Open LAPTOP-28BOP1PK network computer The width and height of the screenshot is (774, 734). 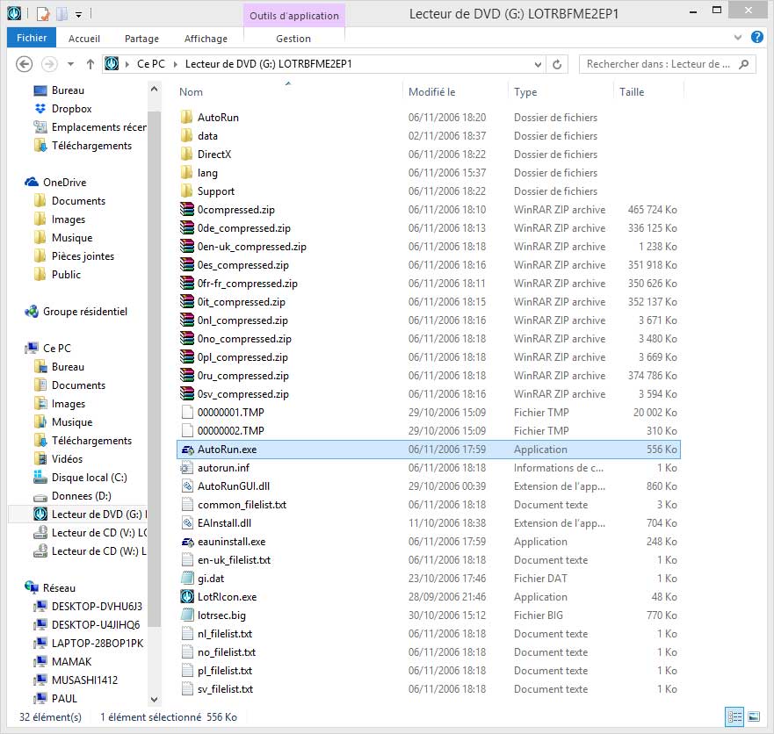coord(97,644)
